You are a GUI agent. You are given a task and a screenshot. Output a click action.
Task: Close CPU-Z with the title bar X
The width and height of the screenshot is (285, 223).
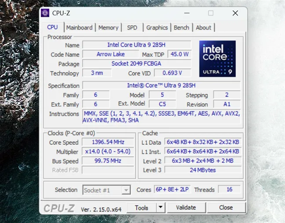click(235, 13)
